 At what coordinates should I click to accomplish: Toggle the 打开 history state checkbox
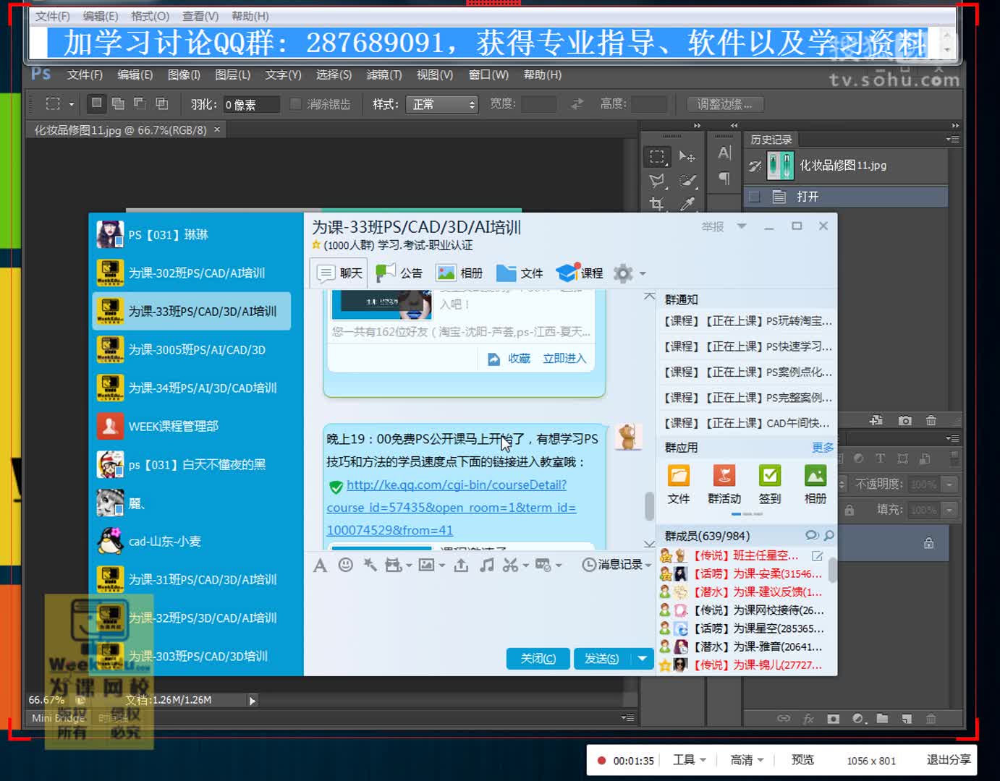(x=755, y=197)
